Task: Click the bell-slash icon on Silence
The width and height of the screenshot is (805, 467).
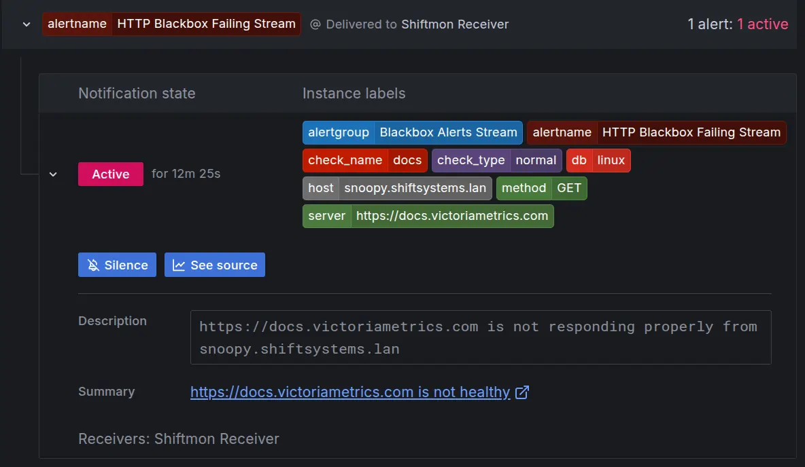Action: (x=93, y=265)
